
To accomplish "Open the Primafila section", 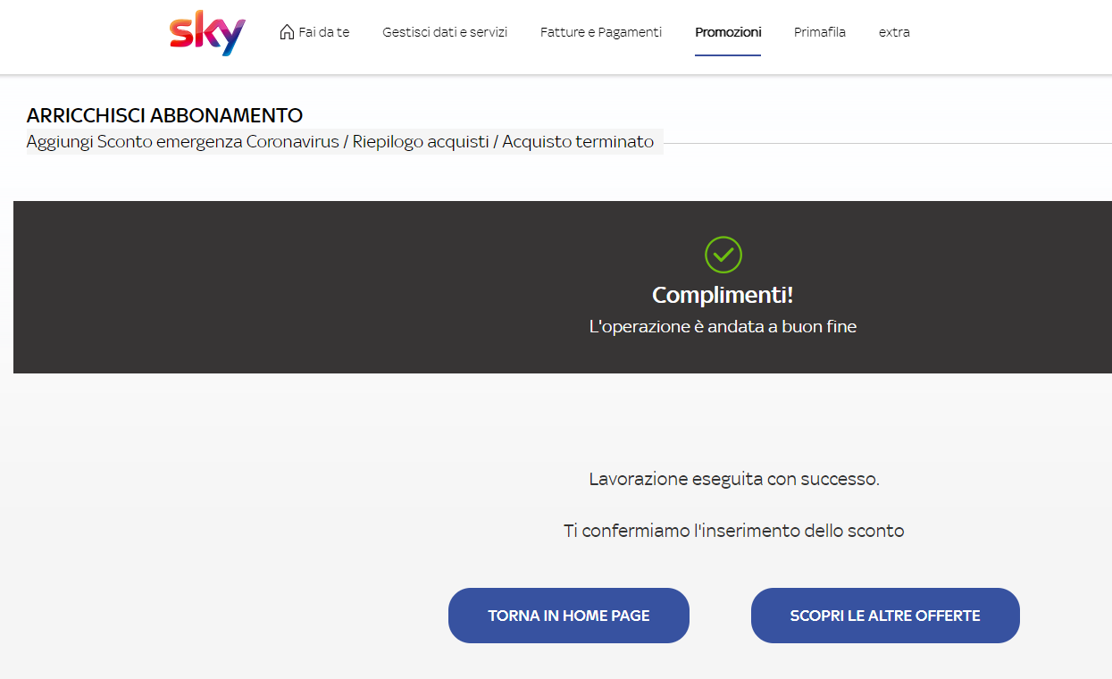I will tap(819, 31).
